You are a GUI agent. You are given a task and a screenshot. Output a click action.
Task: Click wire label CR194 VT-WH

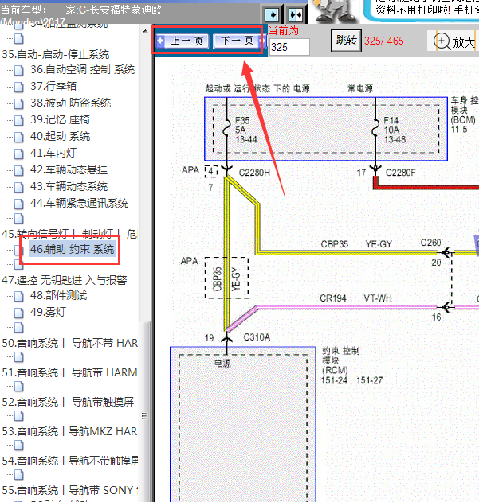[x=355, y=298]
